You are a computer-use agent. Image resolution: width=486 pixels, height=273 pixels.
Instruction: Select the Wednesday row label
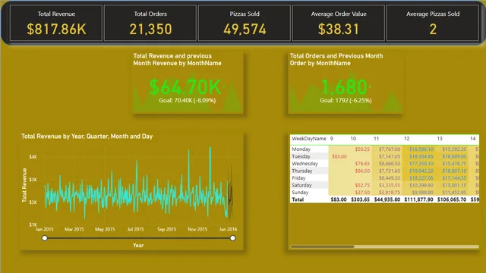305,164
